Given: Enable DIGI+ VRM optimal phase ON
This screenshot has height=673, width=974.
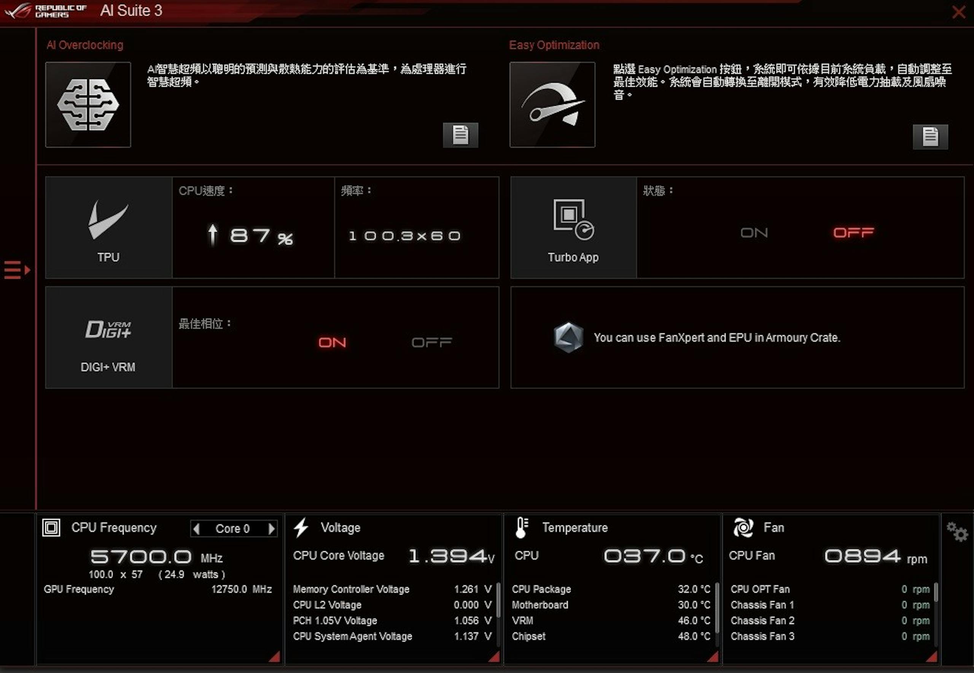Looking at the screenshot, I should pos(332,342).
